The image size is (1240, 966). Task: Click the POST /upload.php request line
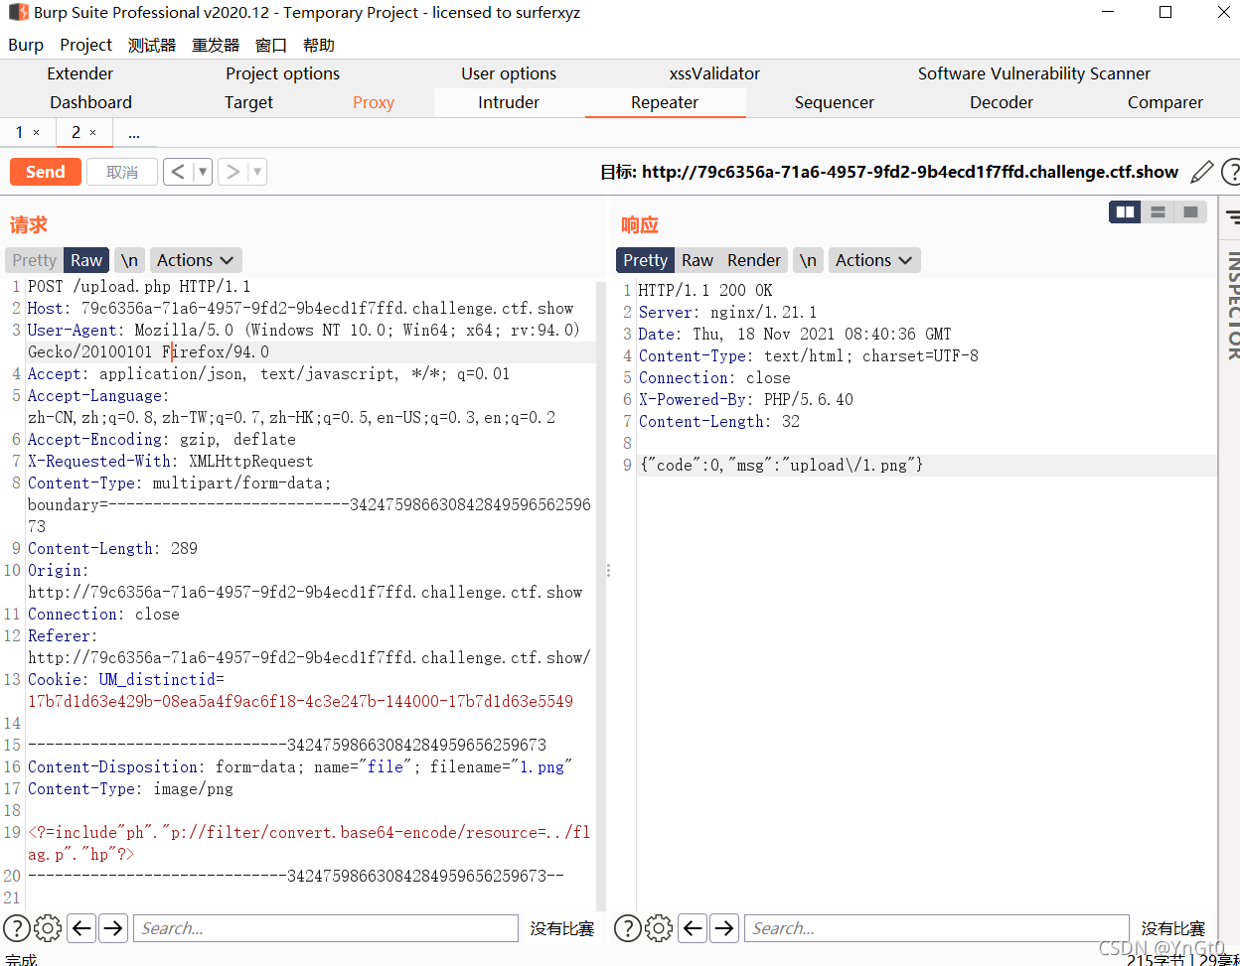(x=139, y=286)
